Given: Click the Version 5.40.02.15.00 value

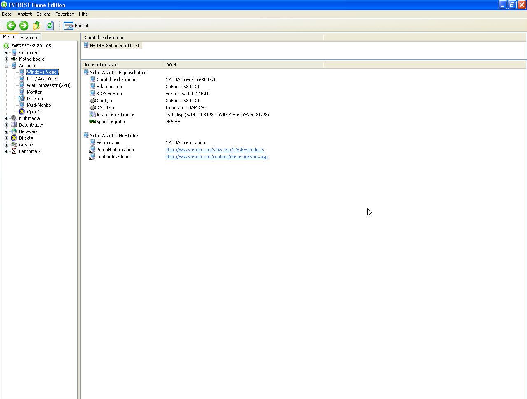Looking at the screenshot, I should (188, 94).
